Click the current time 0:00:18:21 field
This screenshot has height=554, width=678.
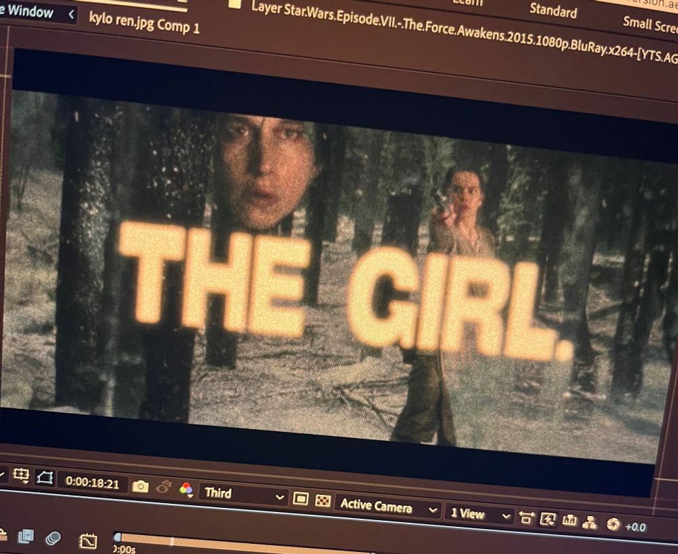92,483
